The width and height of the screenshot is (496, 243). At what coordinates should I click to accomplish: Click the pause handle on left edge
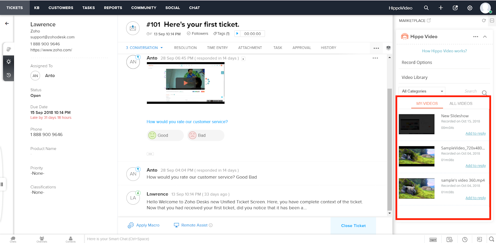pos(2,184)
